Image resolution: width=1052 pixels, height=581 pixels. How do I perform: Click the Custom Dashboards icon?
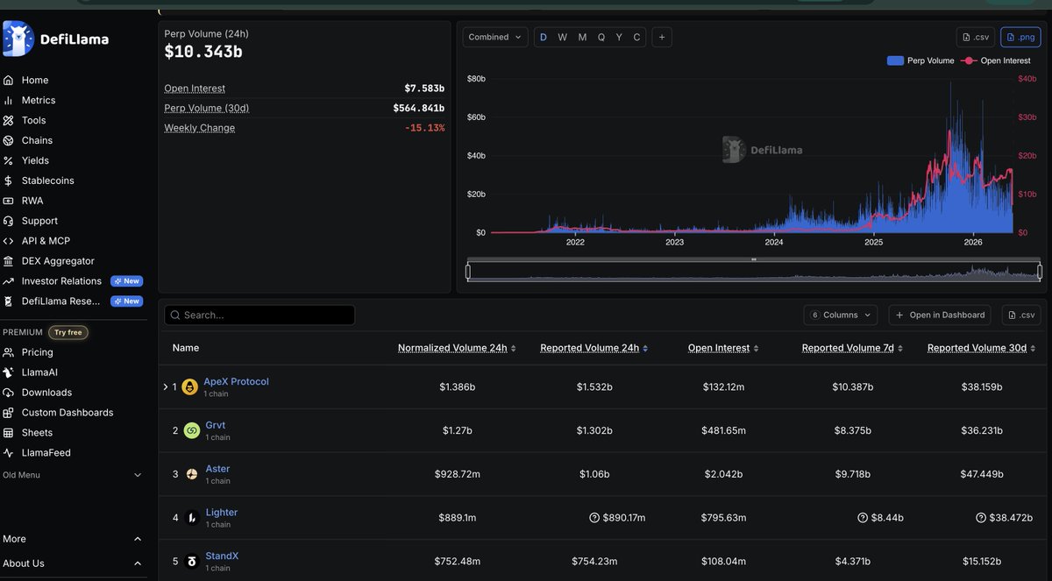(x=9, y=413)
